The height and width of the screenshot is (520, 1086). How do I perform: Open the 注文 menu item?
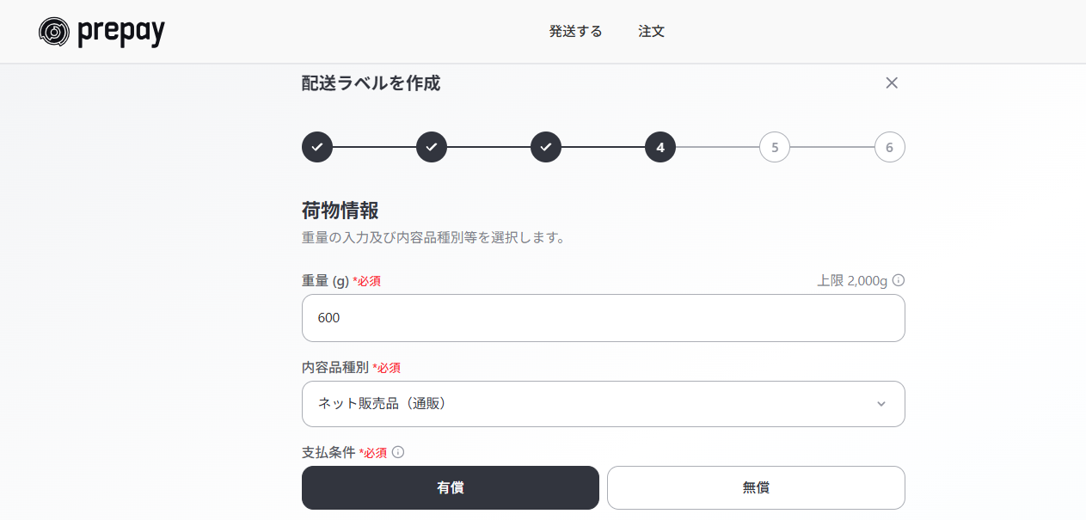(652, 32)
